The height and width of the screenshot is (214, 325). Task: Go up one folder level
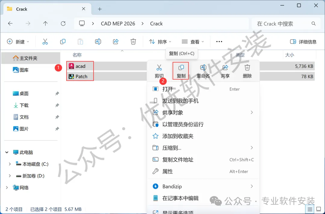pos(45,24)
